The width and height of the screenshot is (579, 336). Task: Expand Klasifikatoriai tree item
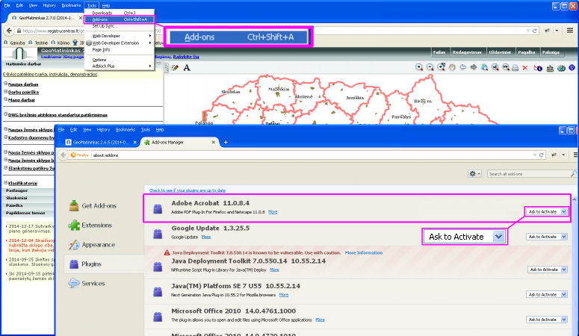point(5,183)
